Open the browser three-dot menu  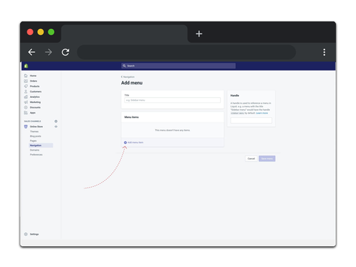[x=324, y=52]
